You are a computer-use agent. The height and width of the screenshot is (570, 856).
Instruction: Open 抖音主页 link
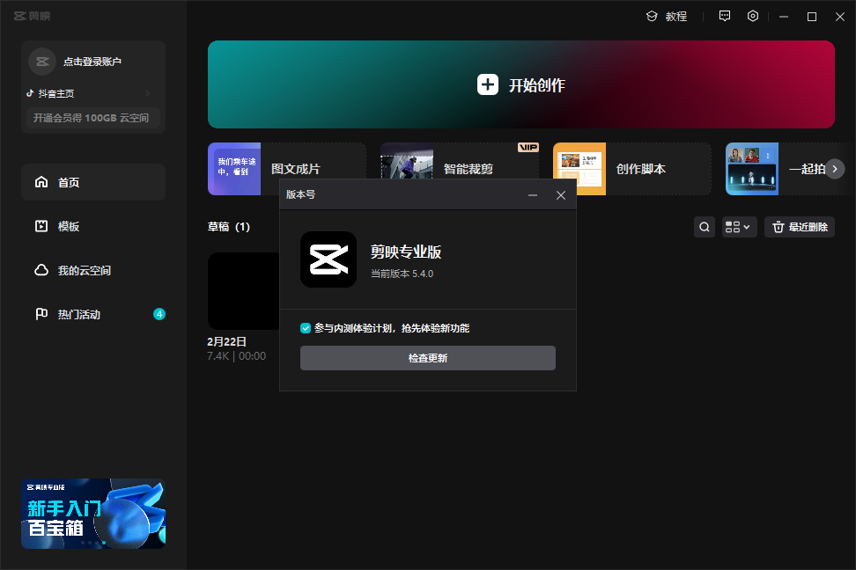pyautogui.click(x=56, y=94)
